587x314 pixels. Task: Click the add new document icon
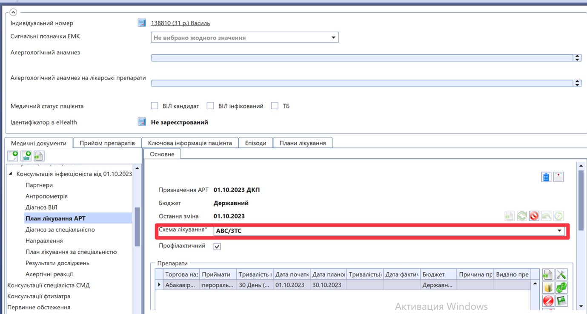(13, 156)
